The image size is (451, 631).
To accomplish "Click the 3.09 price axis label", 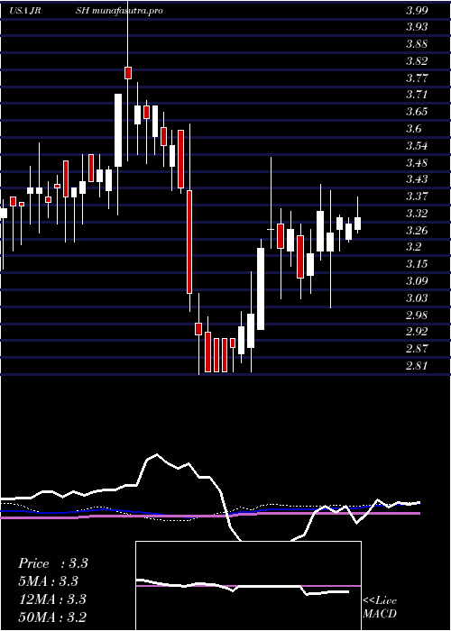I will point(417,280).
